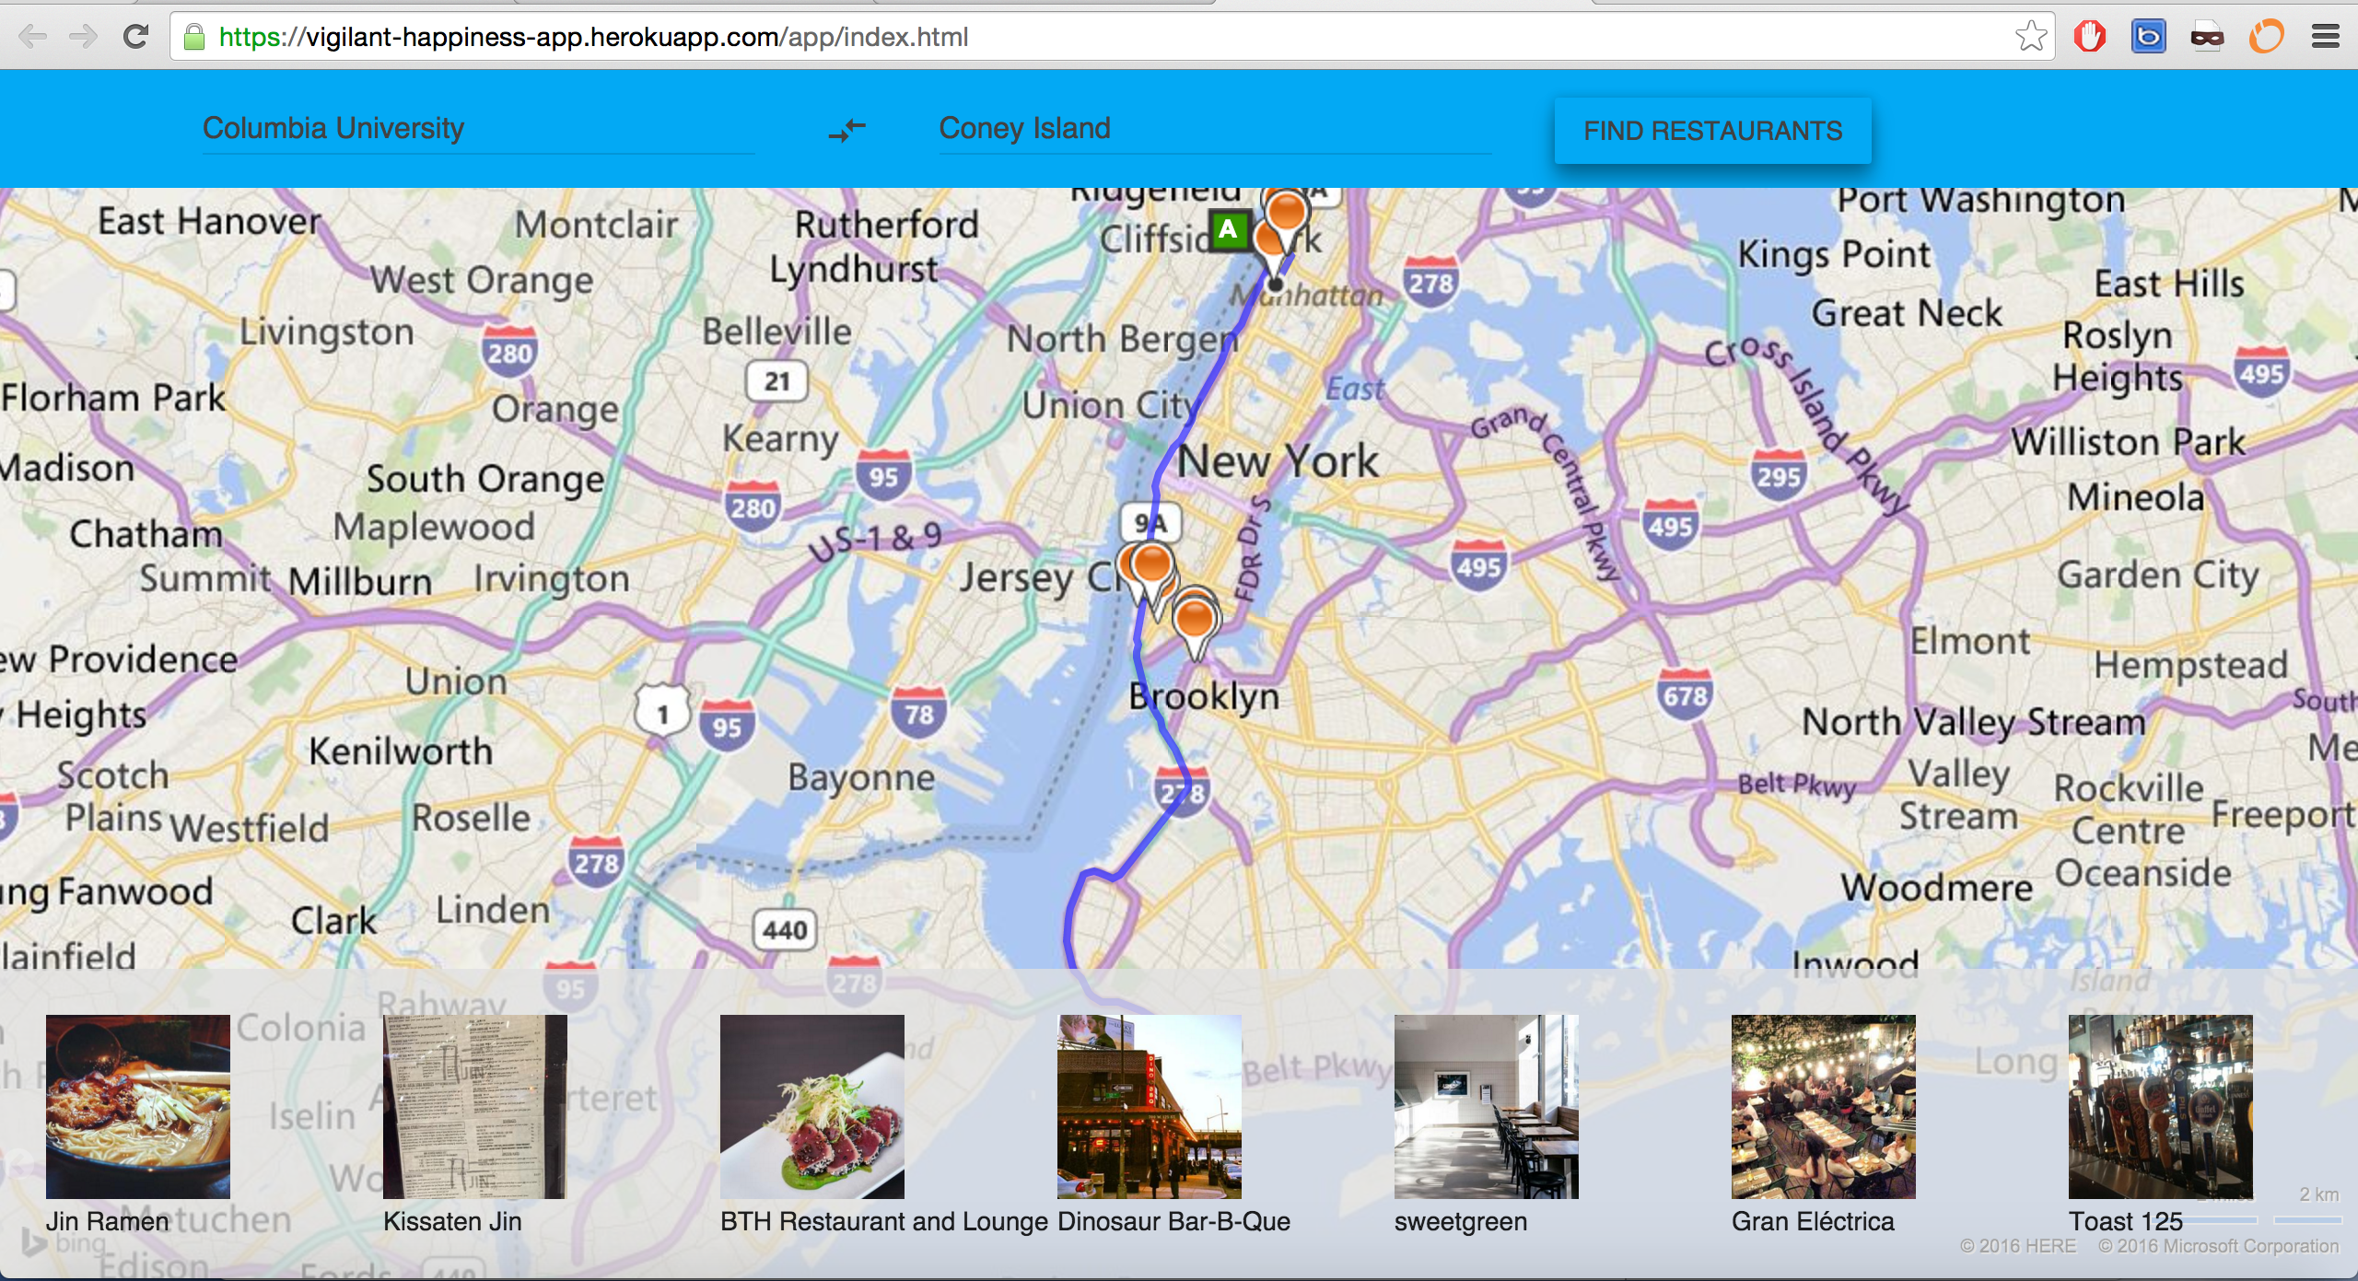Select the Gran Eléctrica restaurant photo

point(1823,1106)
